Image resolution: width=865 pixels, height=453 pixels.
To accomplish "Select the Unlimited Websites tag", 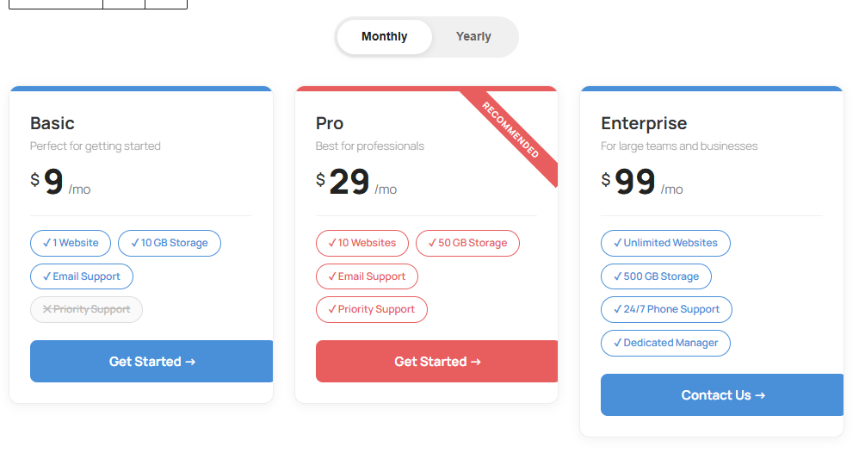I will pos(665,244).
